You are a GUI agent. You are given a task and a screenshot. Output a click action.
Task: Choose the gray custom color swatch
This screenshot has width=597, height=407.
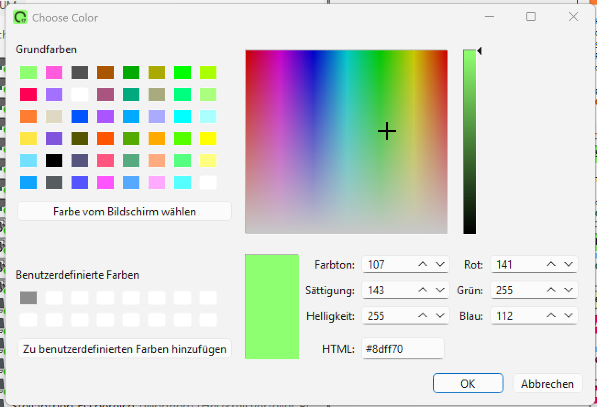(28, 298)
